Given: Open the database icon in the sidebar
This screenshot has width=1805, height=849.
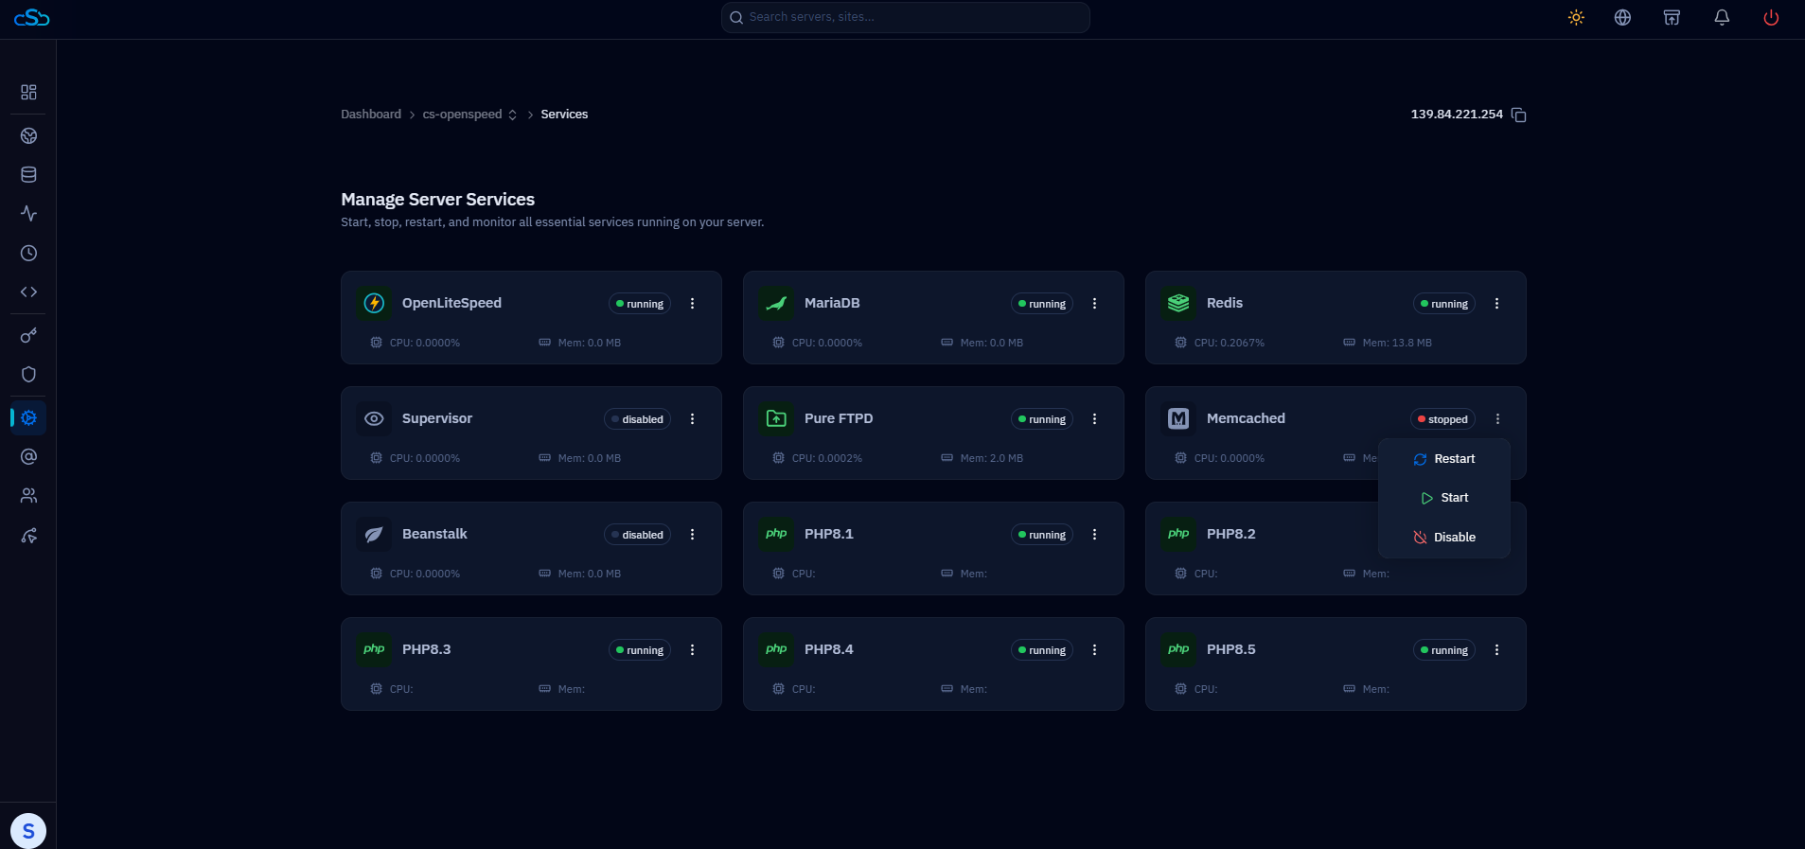Looking at the screenshot, I should [x=28, y=174].
